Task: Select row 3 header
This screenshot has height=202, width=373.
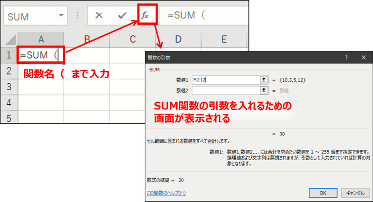Action: (x=9, y=87)
